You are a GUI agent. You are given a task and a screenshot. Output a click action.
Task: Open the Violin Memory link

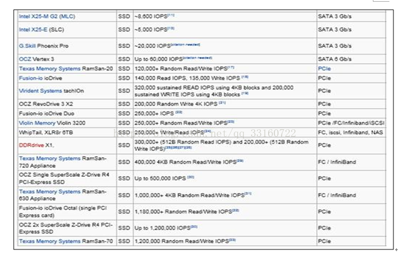pos(37,123)
